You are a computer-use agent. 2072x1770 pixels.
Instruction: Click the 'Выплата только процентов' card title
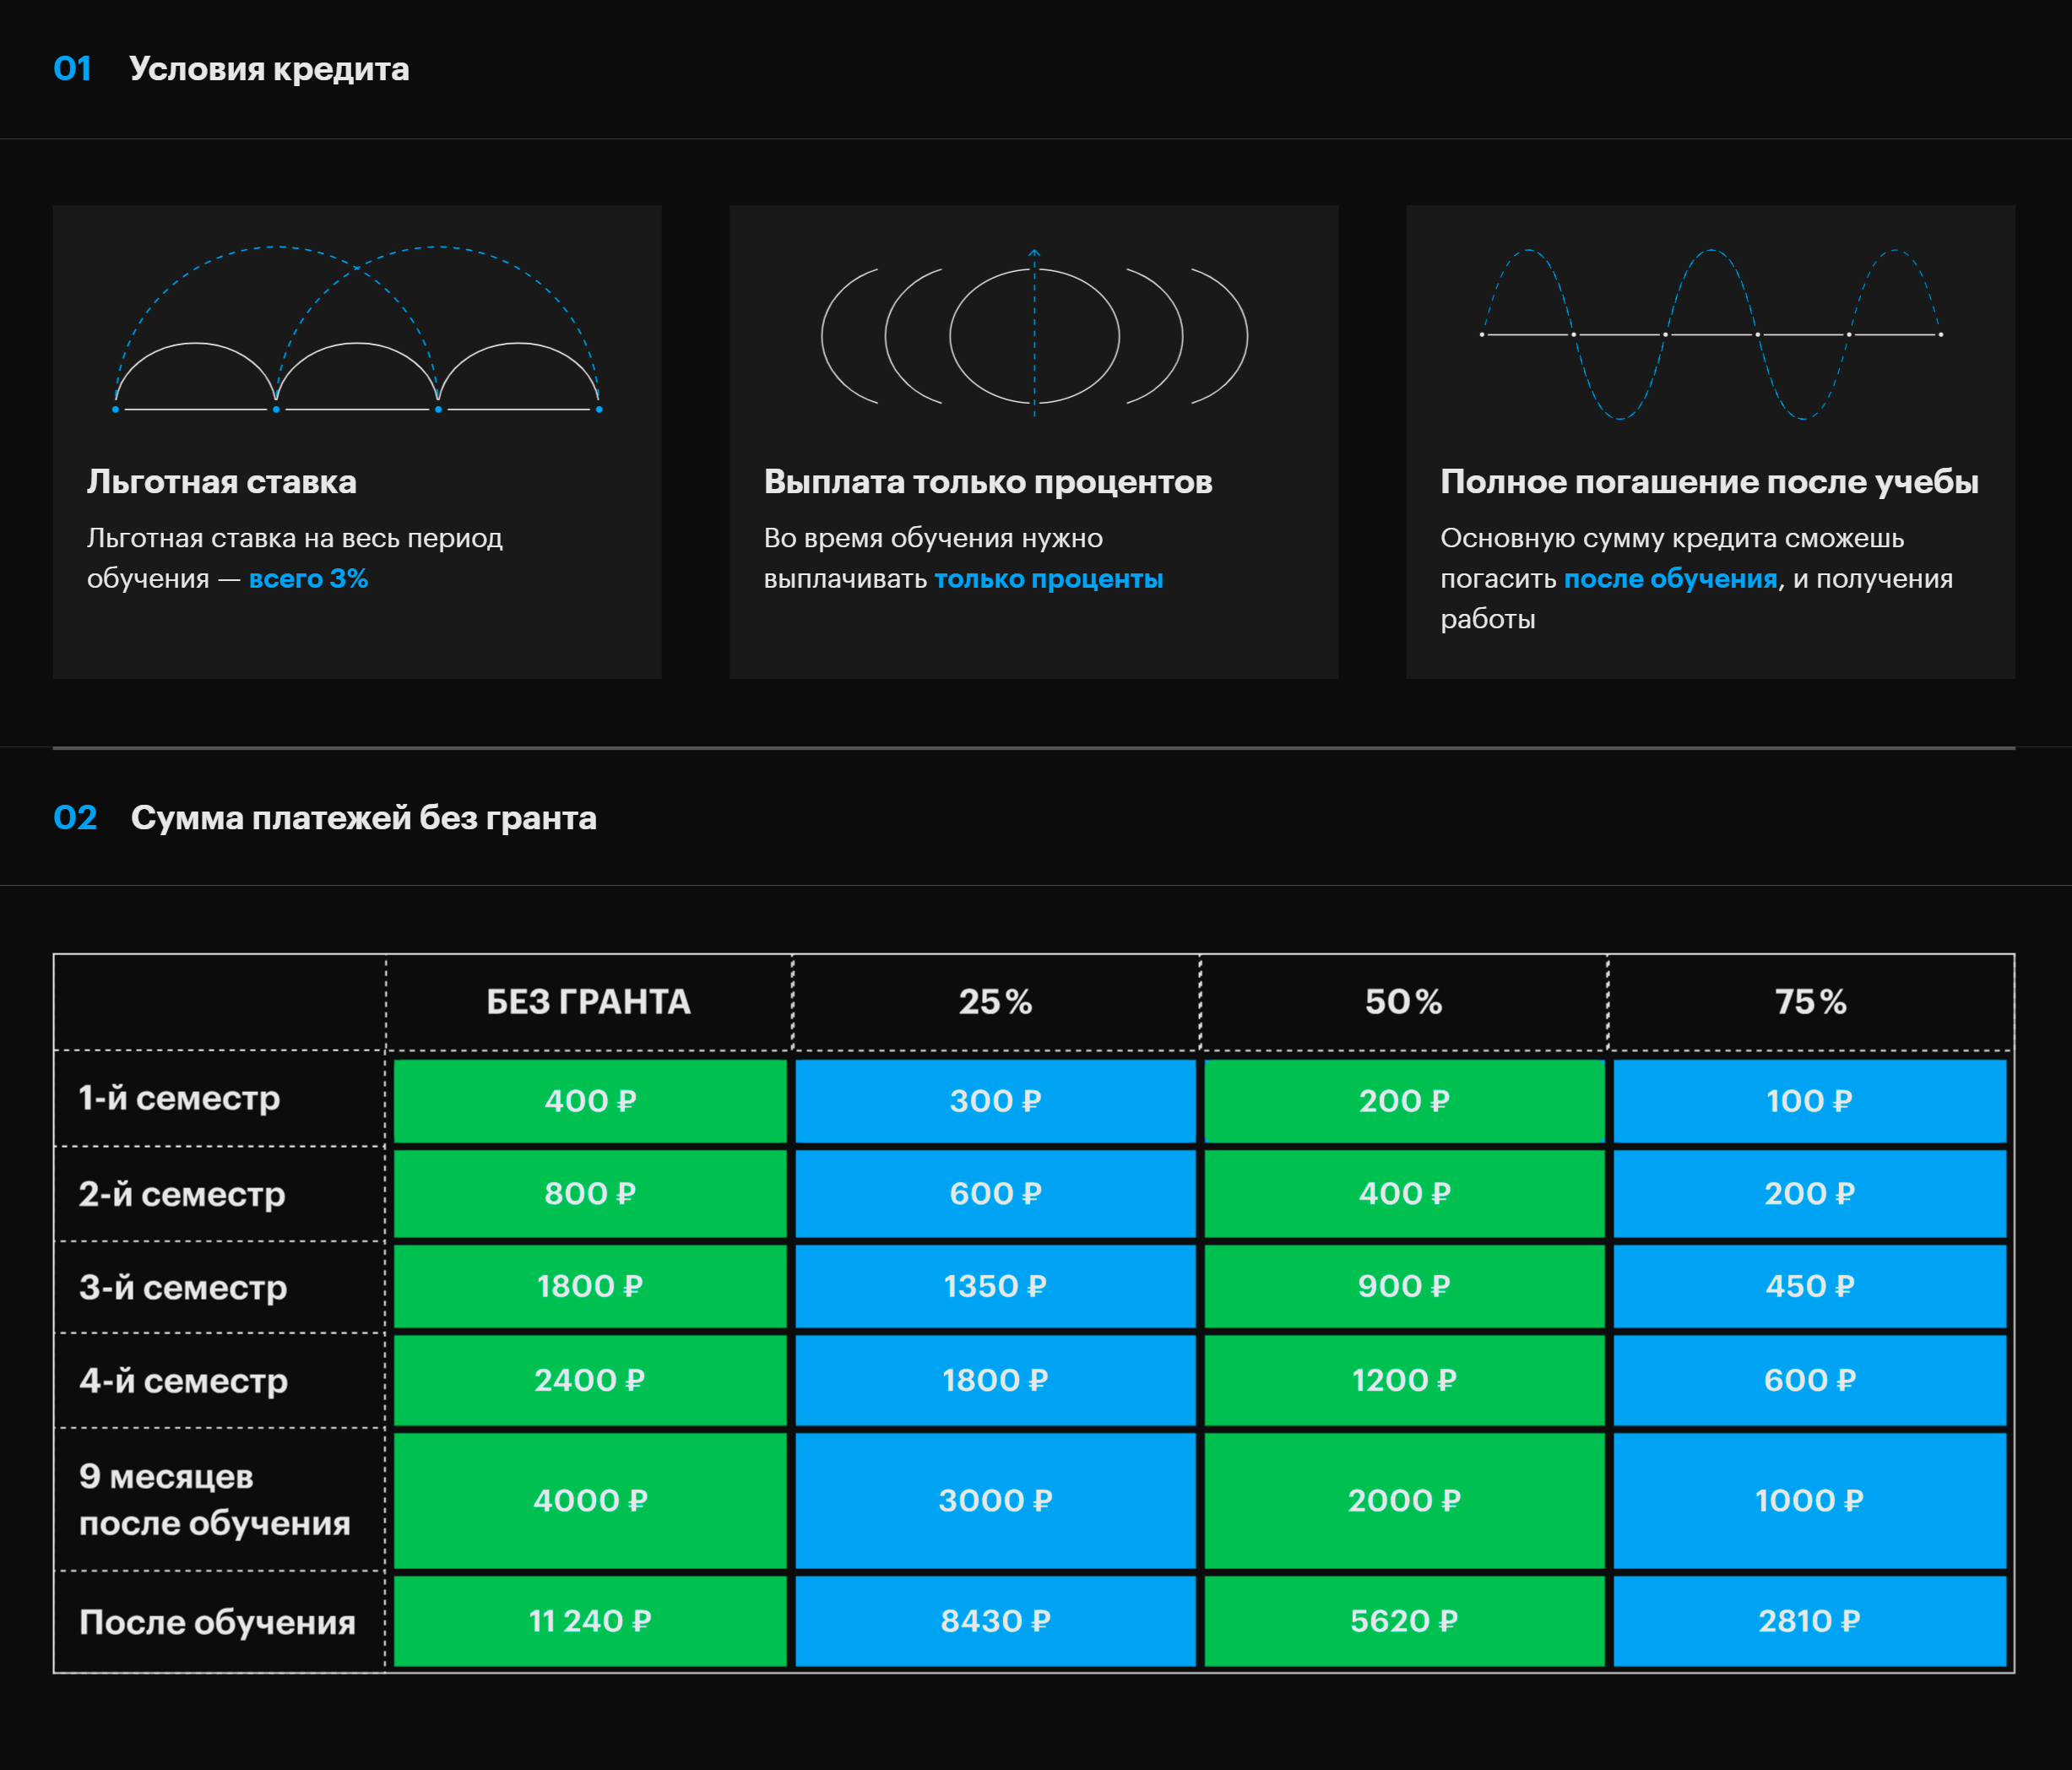coord(988,482)
